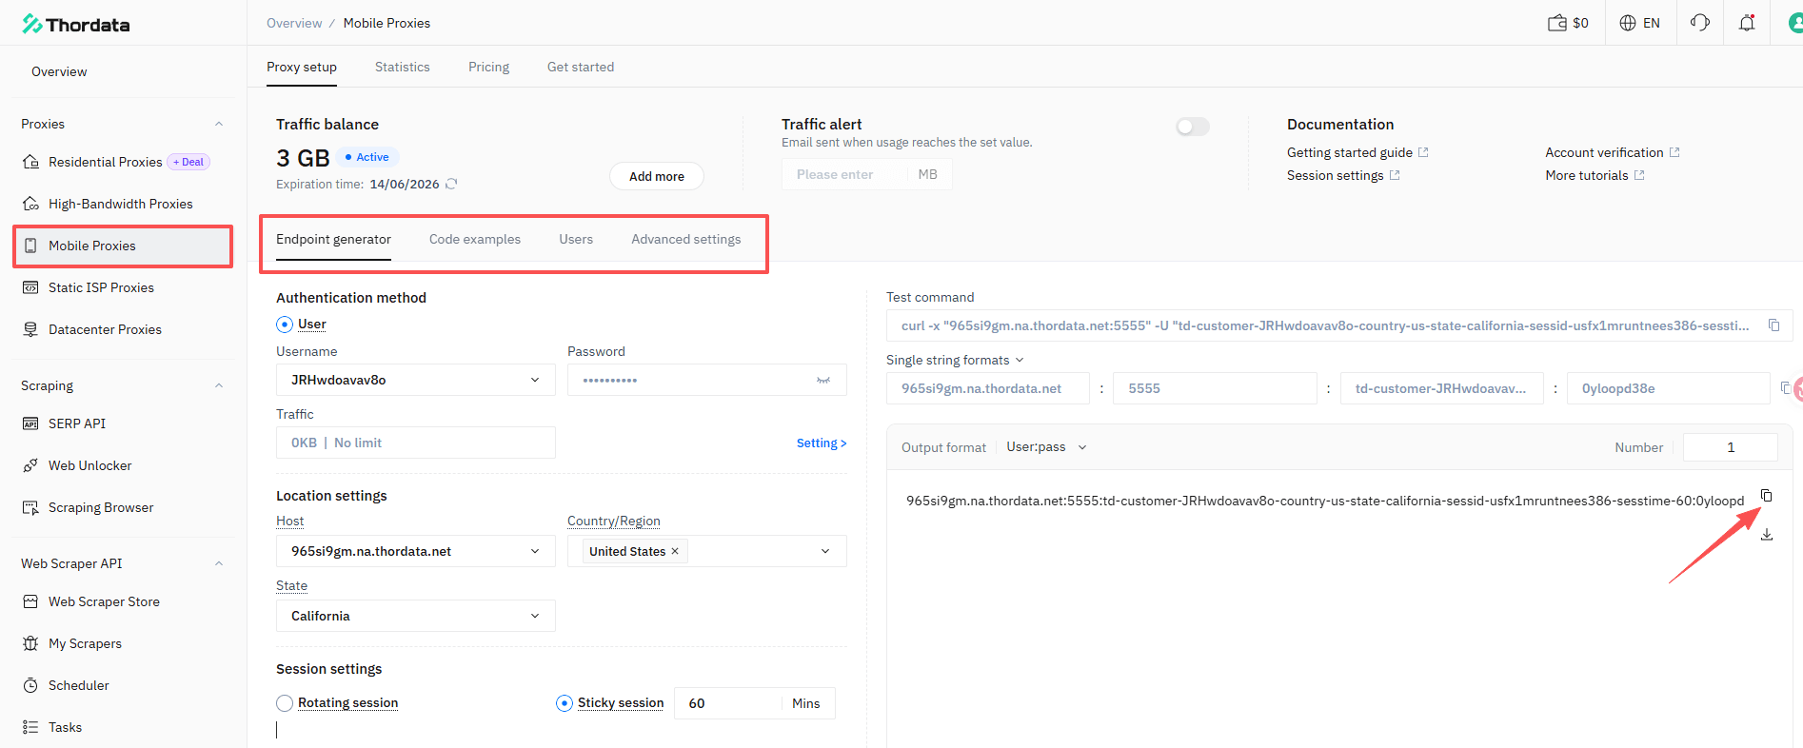Collapse the Web Scraper API section
Viewport: 1803px width, 748px height.
coord(219,563)
